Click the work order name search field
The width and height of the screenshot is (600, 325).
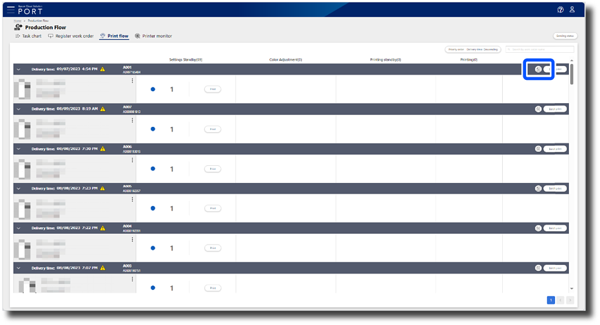[x=540, y=50]
